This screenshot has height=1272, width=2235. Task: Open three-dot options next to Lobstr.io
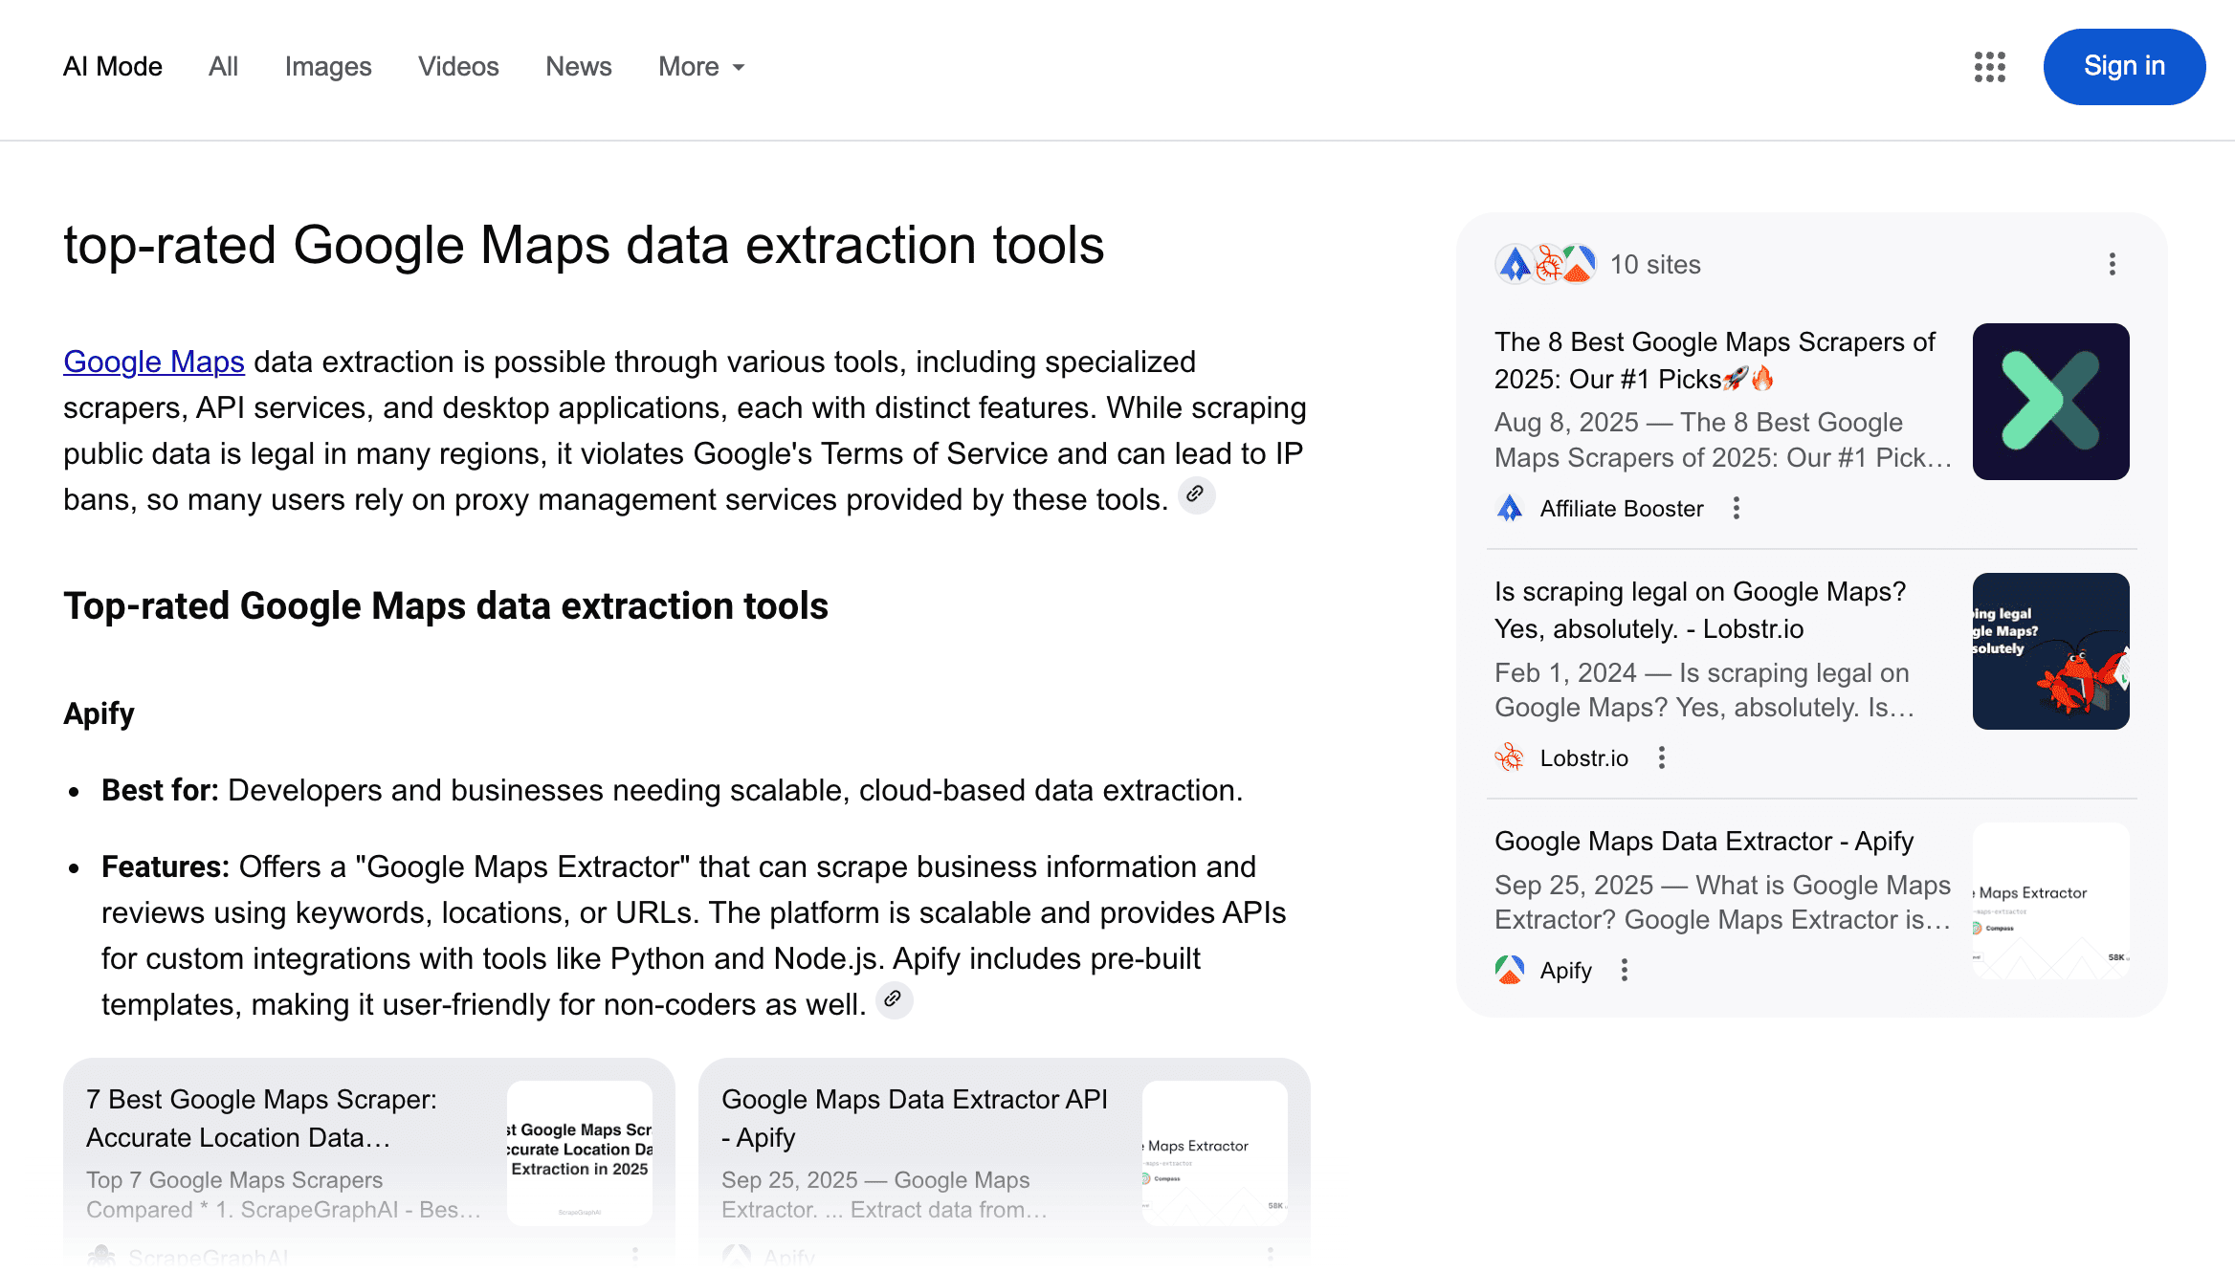tap(1662, 758)
